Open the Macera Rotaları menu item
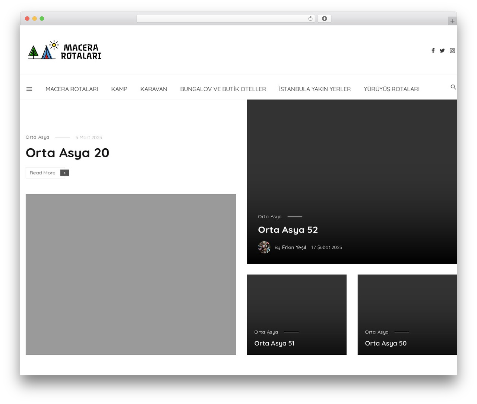477x404 pixels. pyautogui.click(x=72, y=89)
